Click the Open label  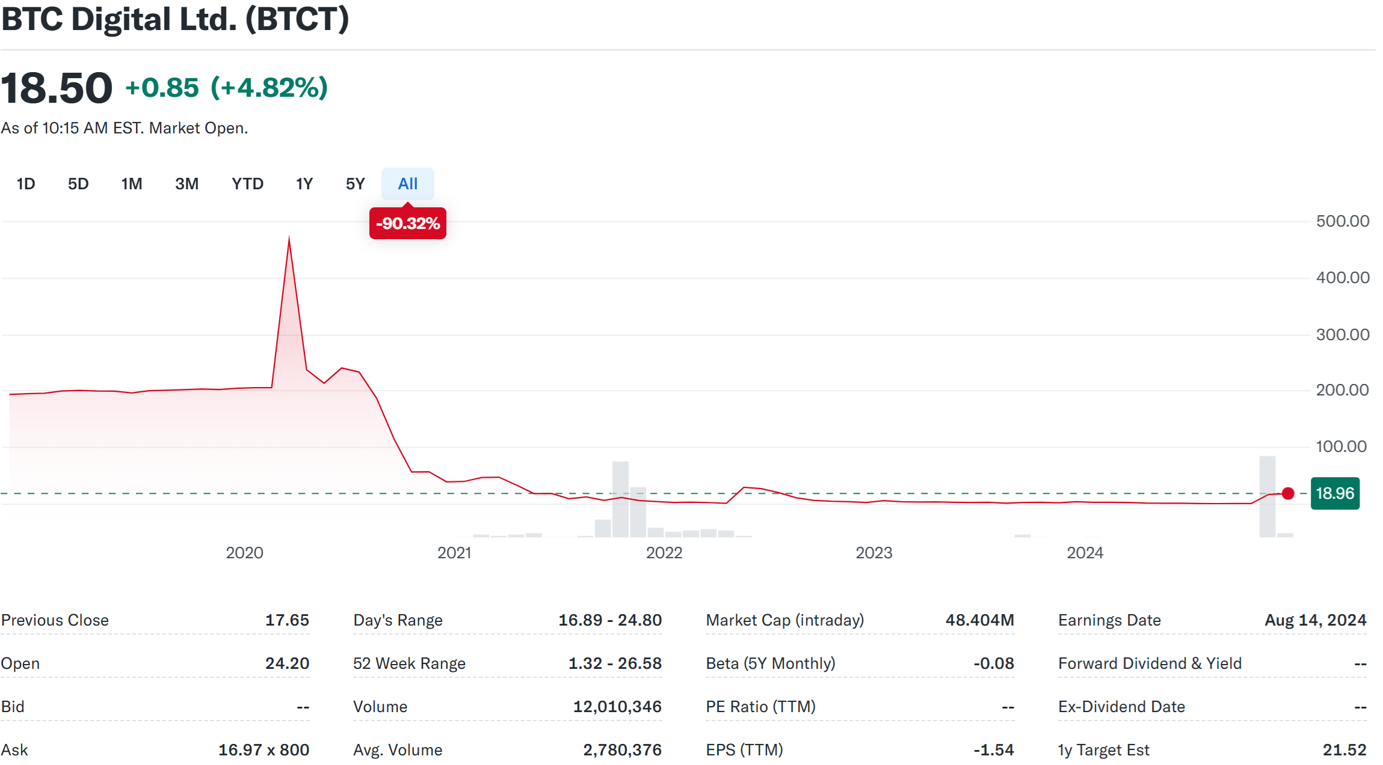click(x=20, y=663)
